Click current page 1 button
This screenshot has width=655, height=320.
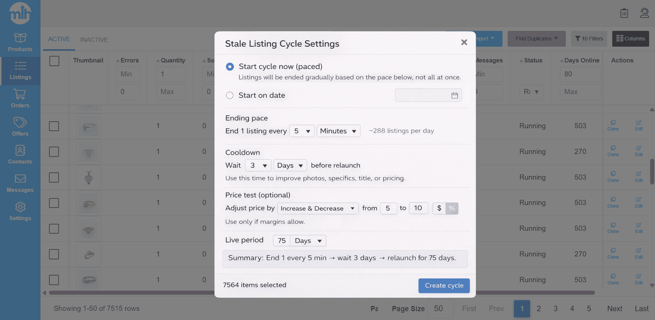pyautogui.click(x=522, y=309)
